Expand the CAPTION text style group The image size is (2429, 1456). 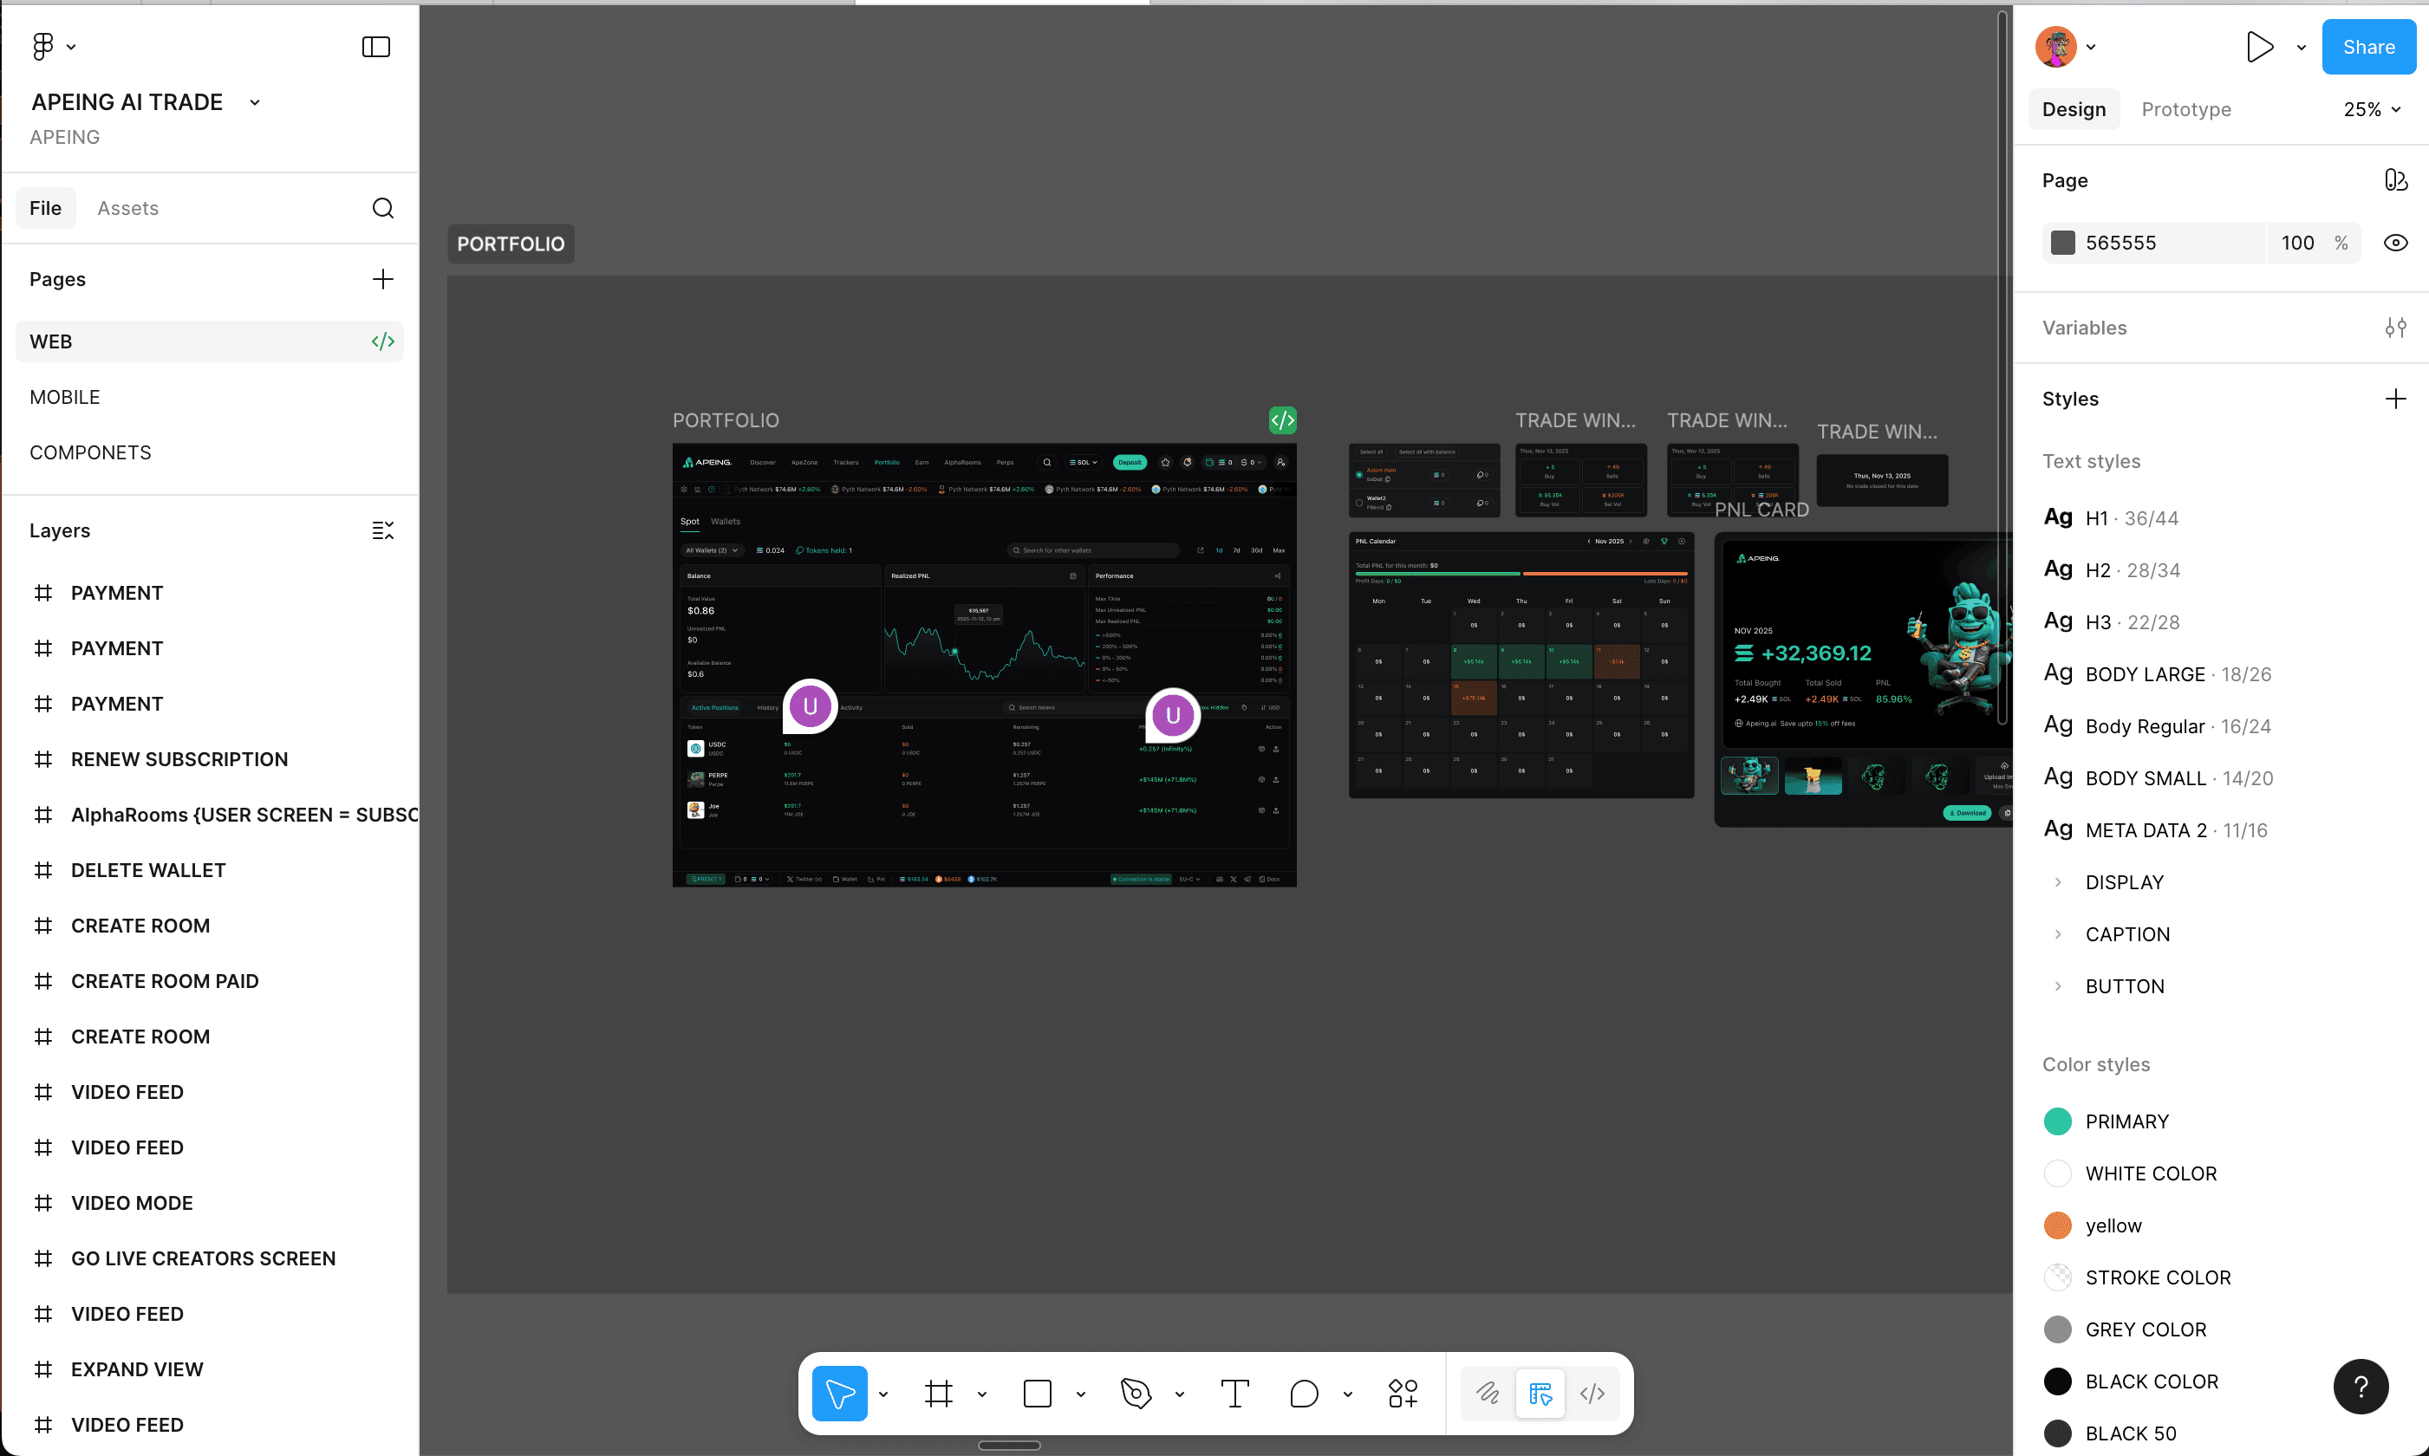(2058, 934)
